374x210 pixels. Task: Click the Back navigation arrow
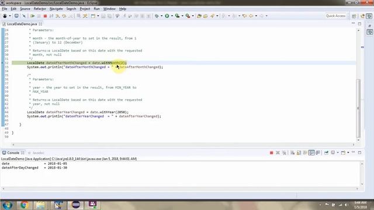pos(251,16)
